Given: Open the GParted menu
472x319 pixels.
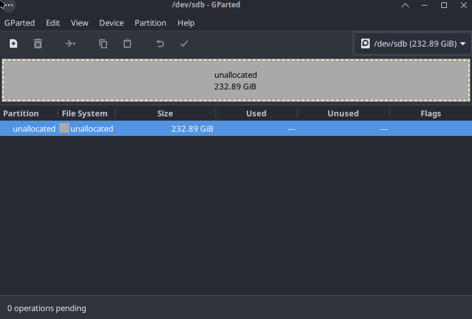Looking at the screenshot, I should 20,23.
